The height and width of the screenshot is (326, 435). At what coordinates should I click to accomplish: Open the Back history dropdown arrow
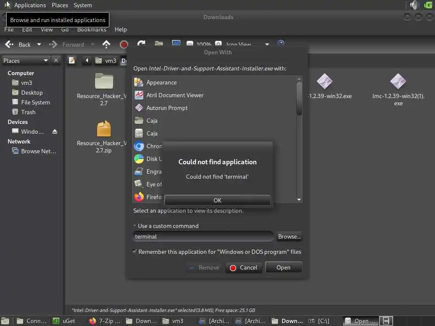(39, 44)
